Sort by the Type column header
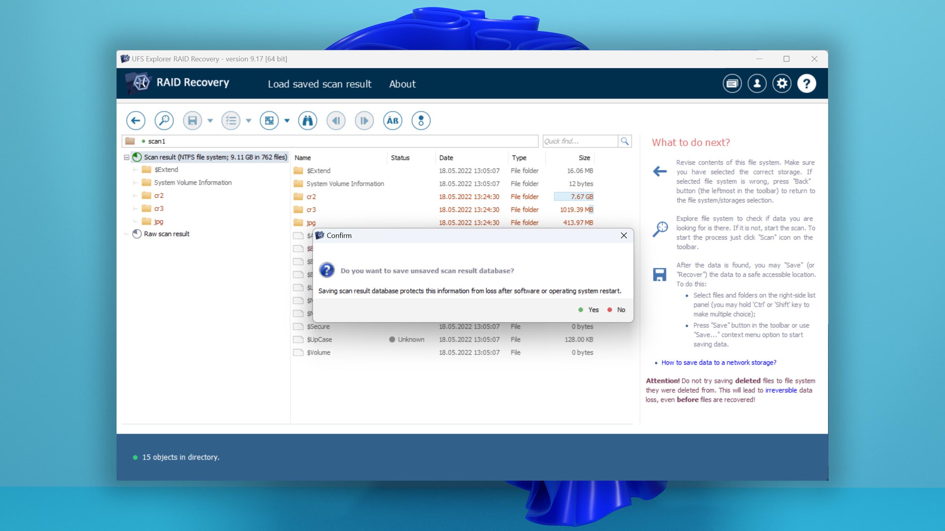The image size is (945, 531). pos(519,158)
